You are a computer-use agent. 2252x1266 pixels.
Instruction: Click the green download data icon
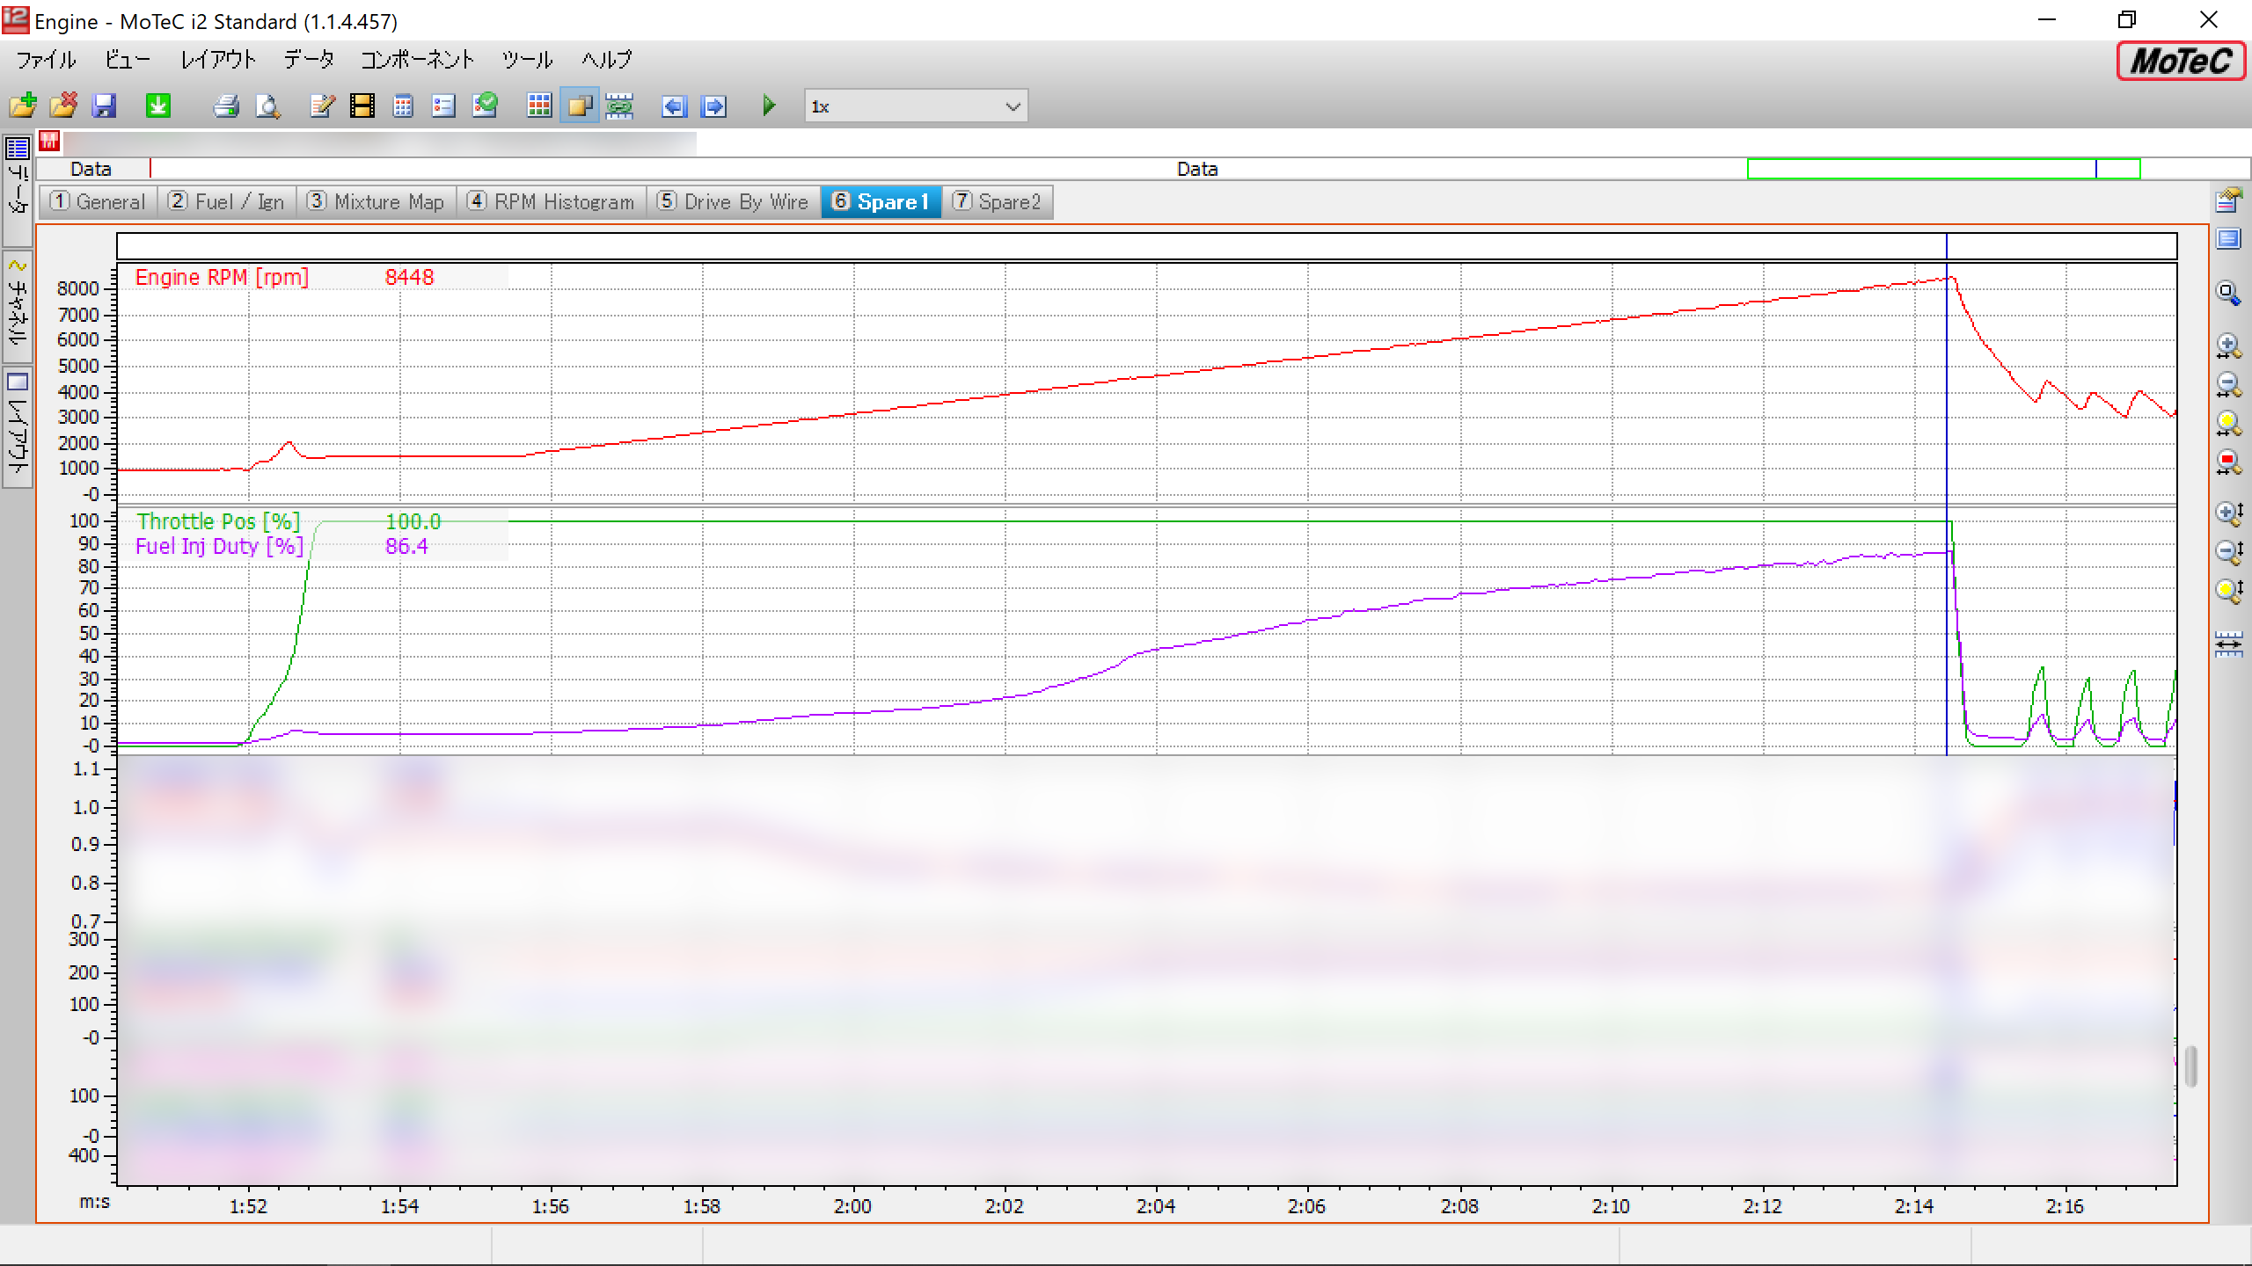157,106
